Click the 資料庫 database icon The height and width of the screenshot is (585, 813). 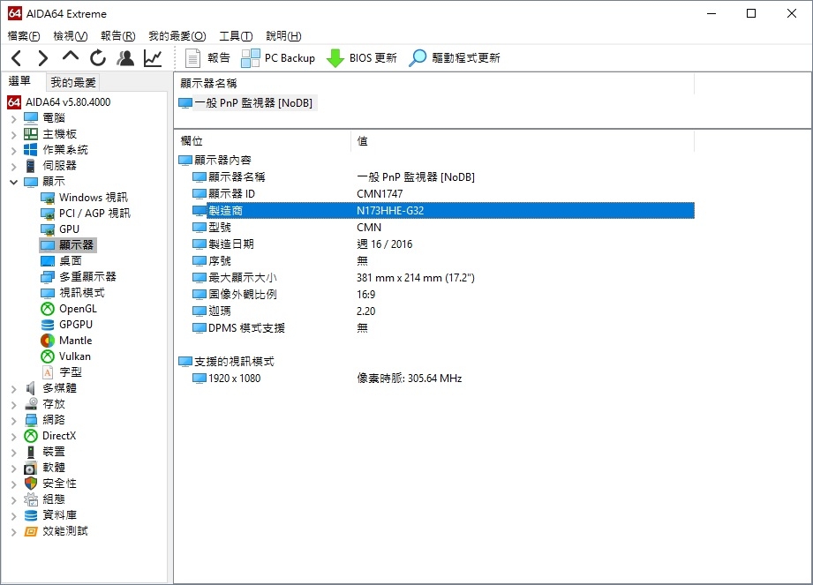[31, 515]
